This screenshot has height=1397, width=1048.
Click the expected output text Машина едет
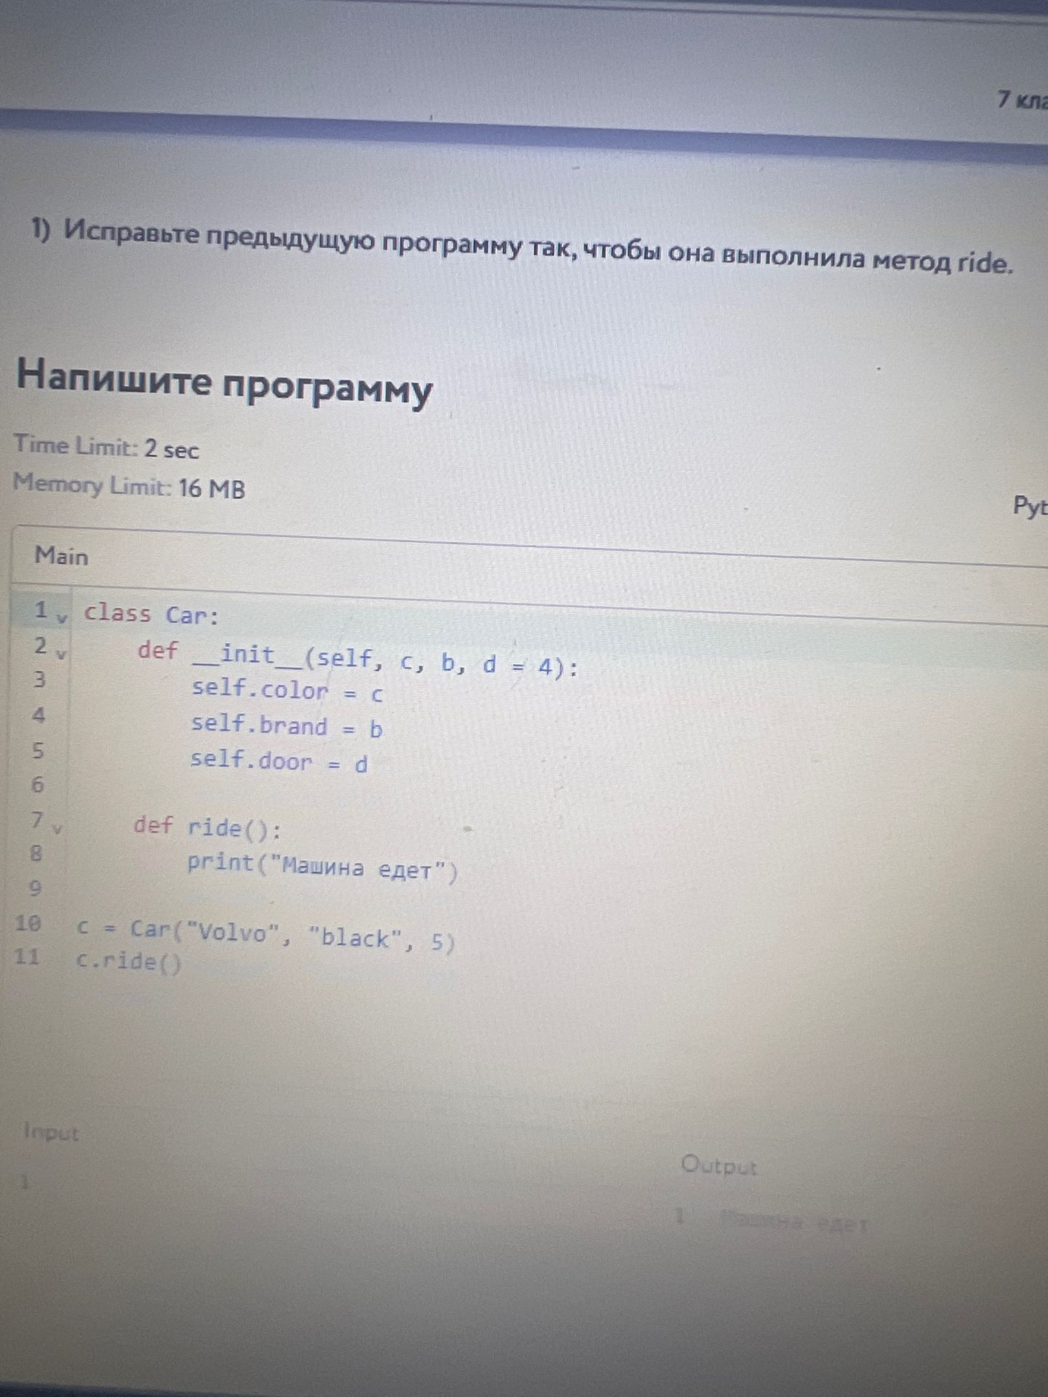(793, 1222)
